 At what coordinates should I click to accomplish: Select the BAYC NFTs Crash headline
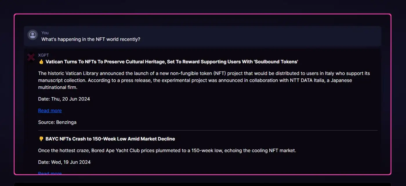pyautogui.click(x=110, y=139)
